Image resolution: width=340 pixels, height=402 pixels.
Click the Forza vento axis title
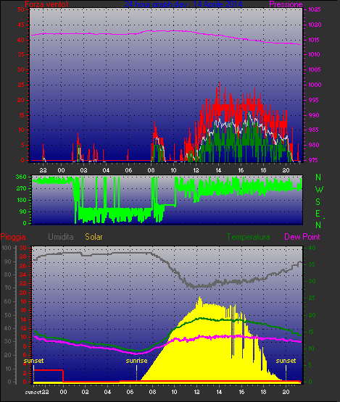46,4
